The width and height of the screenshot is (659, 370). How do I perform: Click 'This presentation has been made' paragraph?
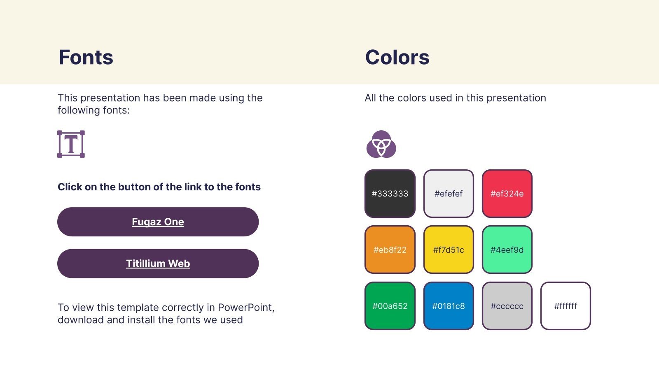pyautogui.click(x=160, y=104)
